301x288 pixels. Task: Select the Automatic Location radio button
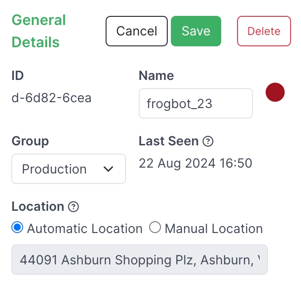[x=17, y=228]
